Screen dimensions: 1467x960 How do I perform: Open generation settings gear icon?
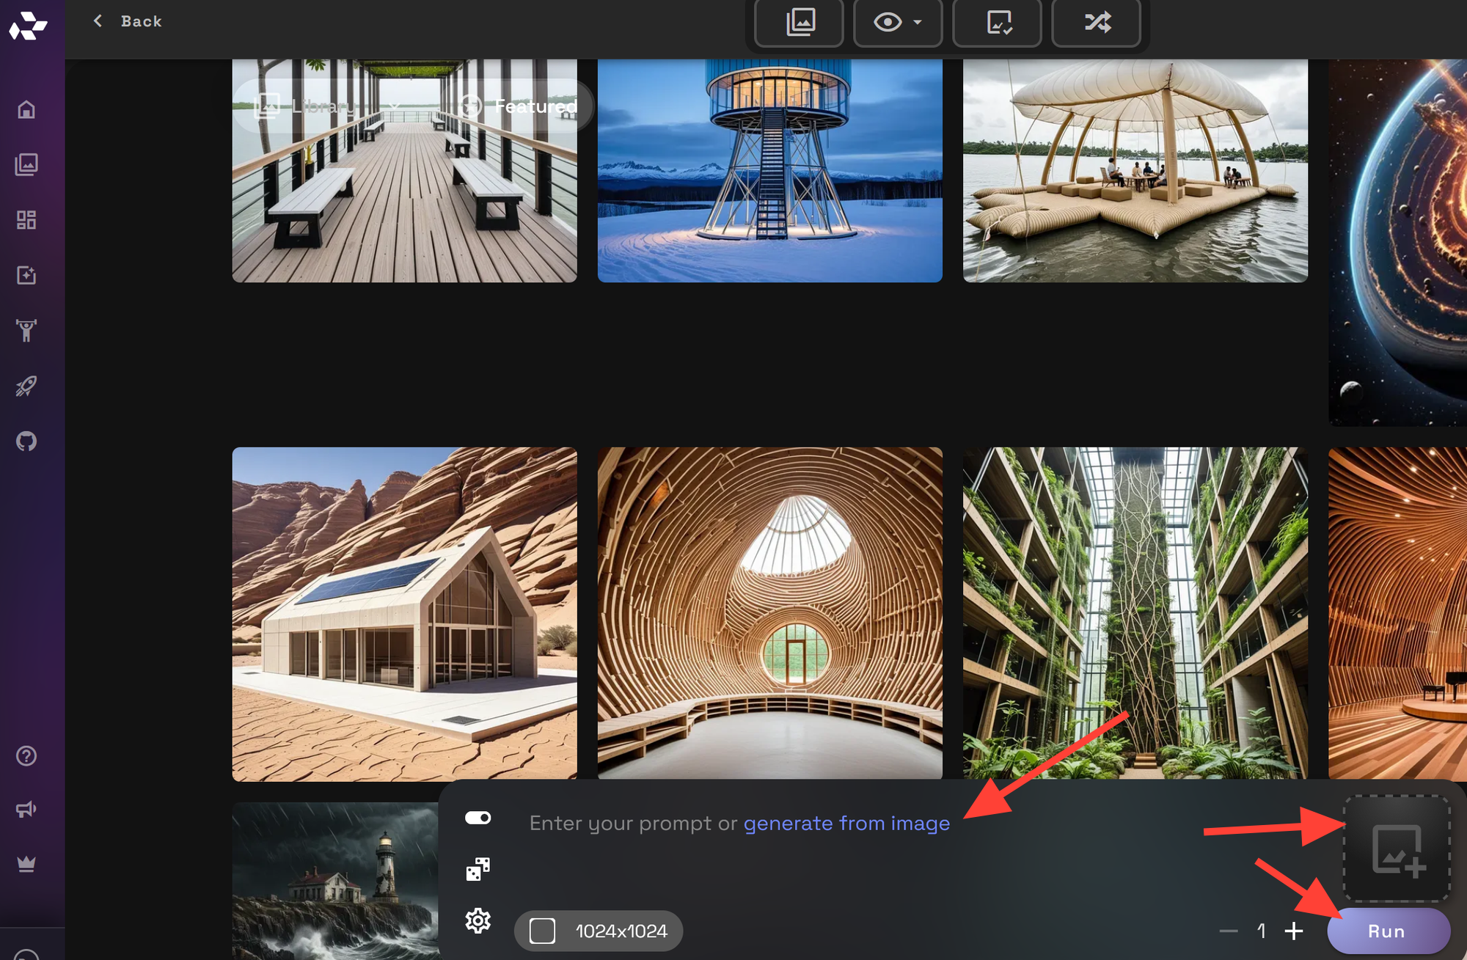coord(478,920)
